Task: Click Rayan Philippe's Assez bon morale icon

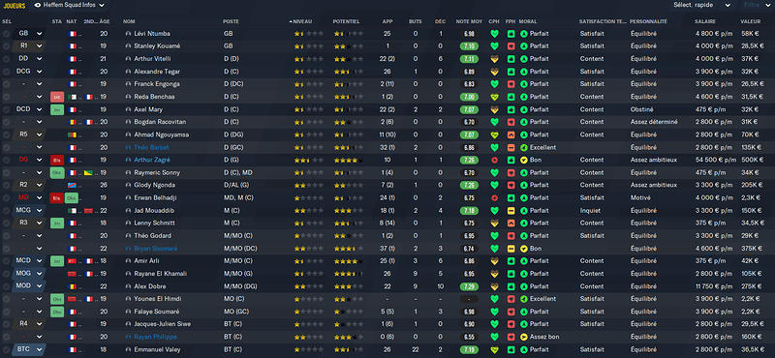Action: pyautogui.click(x=524, y=337)
